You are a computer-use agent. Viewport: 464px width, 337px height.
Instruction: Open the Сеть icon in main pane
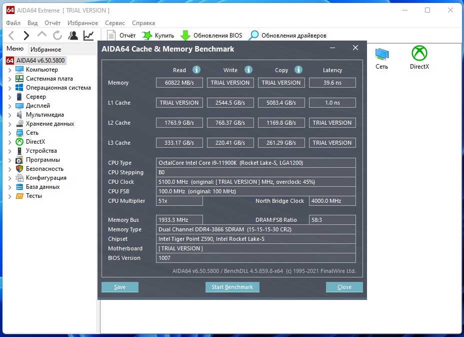pyautogui.click(x=381, y=54)
